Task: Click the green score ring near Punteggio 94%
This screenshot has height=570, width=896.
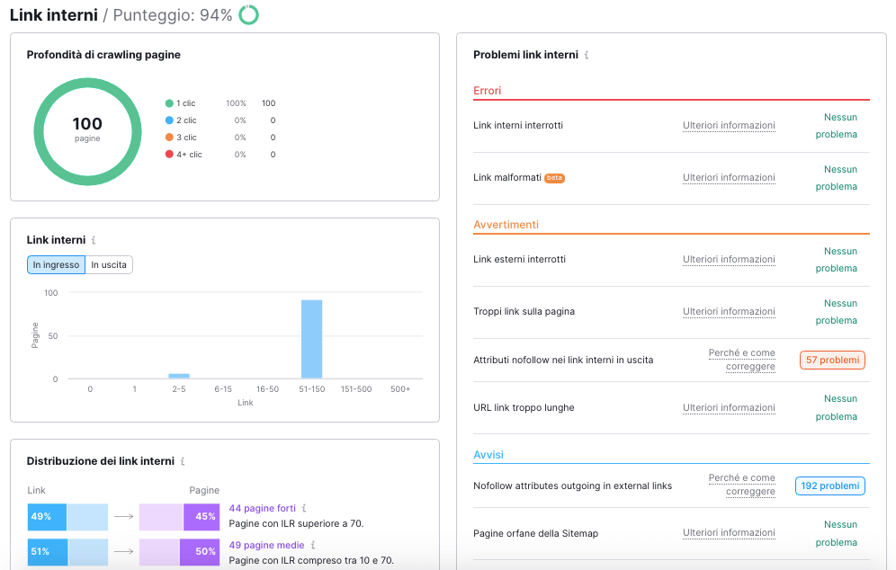Action: point(248,15)
